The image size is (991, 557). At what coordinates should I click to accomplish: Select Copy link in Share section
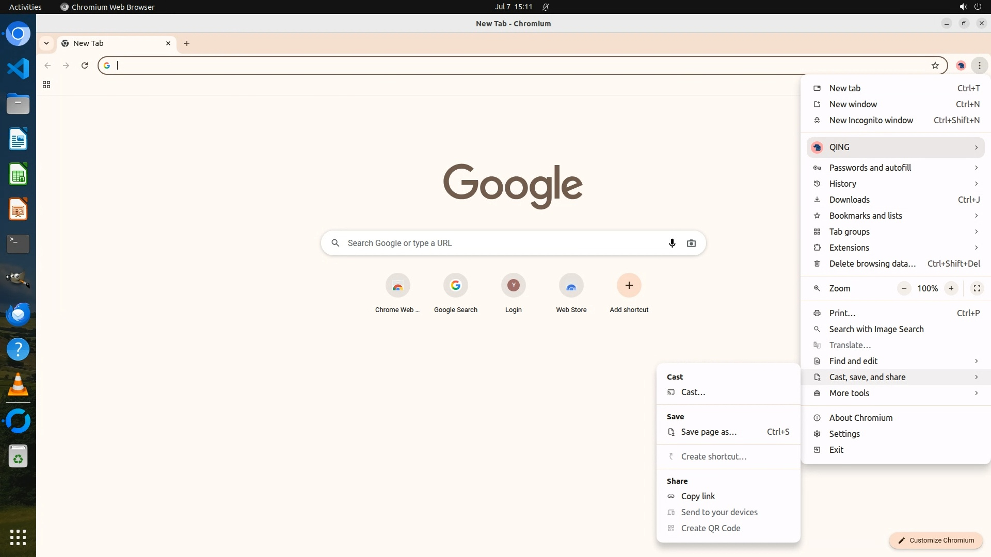[698, 496]
